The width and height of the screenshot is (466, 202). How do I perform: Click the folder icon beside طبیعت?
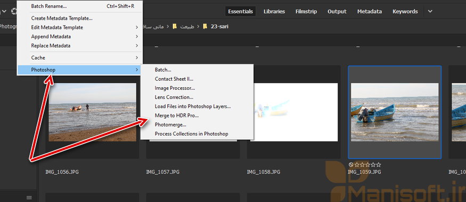tap(175, 27)
